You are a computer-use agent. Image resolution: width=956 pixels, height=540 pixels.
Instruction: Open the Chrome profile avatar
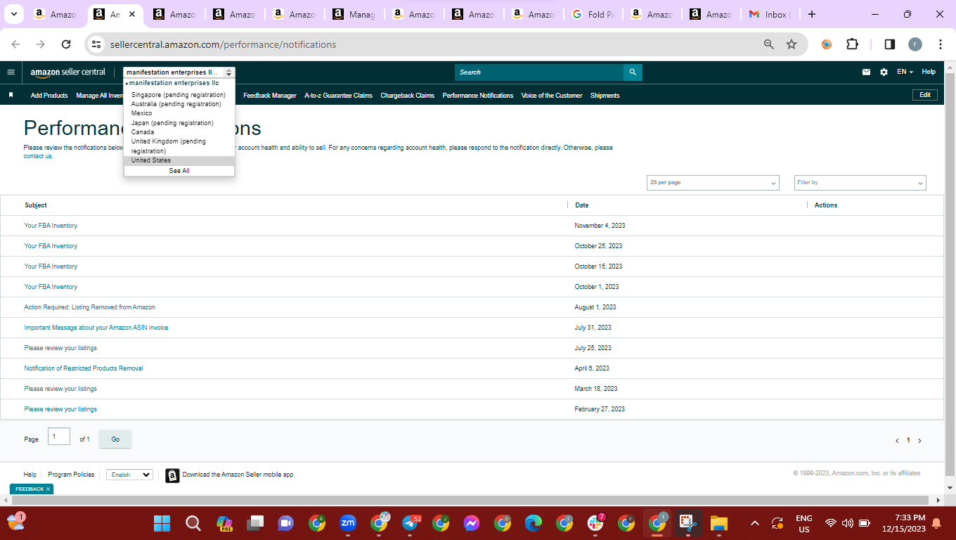click(x=915, y=44)
